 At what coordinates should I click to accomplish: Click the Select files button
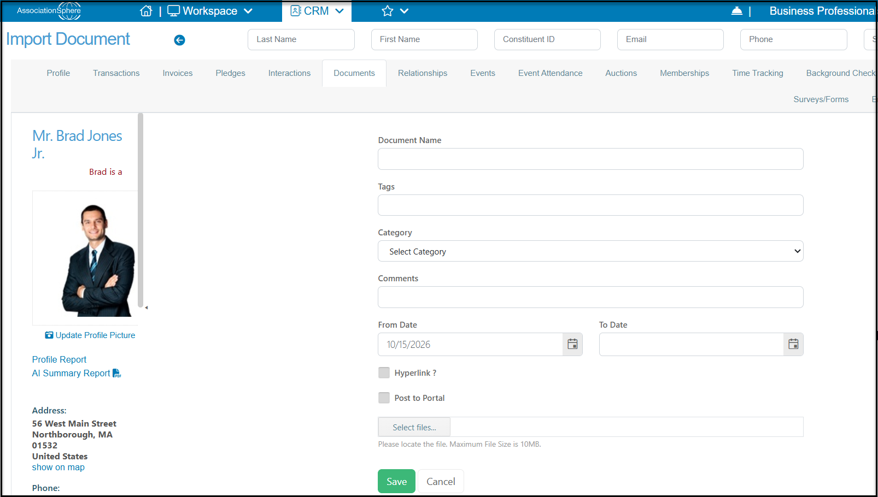point(414,427)
